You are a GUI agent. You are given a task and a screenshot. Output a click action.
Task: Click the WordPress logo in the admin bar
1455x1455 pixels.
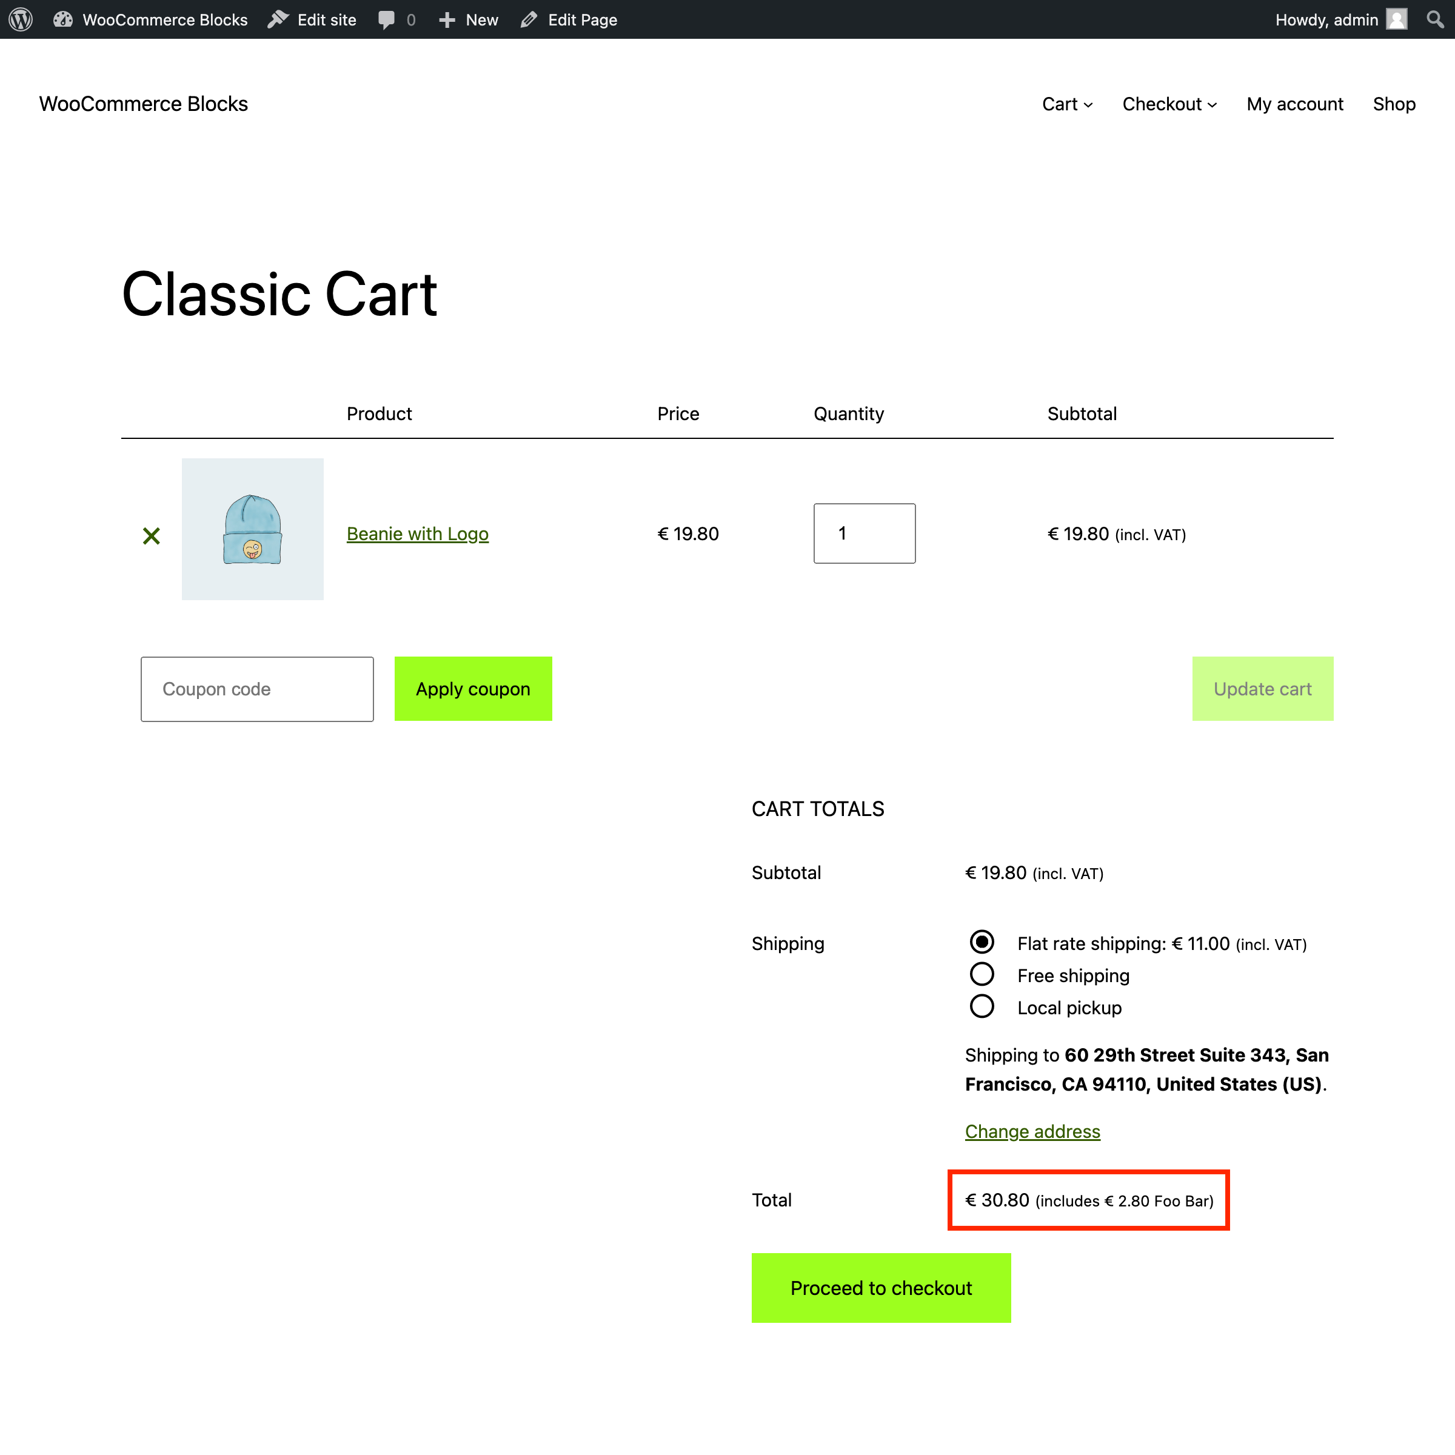[x=21, y=19]
